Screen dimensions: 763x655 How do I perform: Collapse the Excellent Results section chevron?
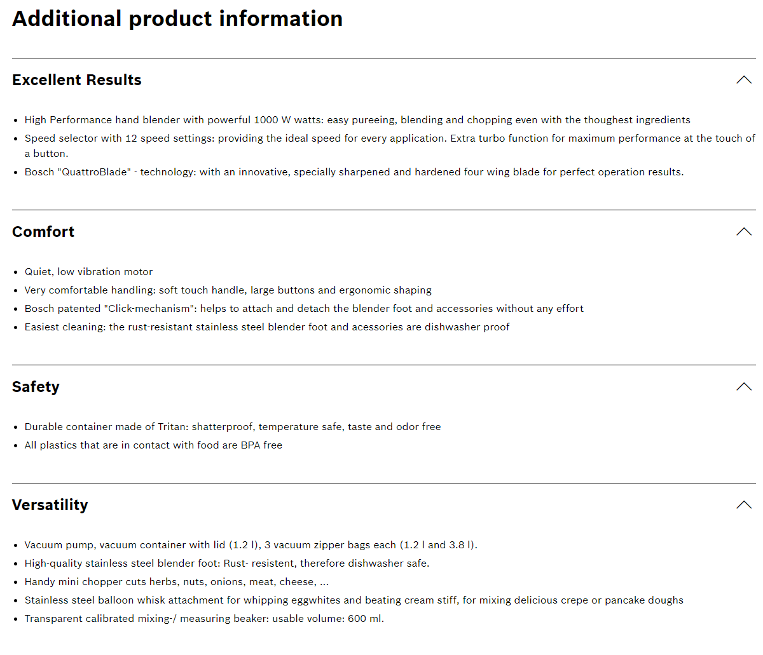point(744,80)
